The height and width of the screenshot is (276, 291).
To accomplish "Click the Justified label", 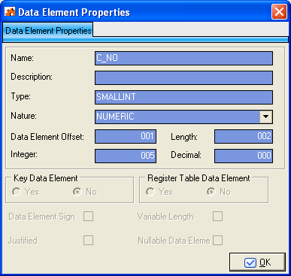I will [x=23, y=241].
